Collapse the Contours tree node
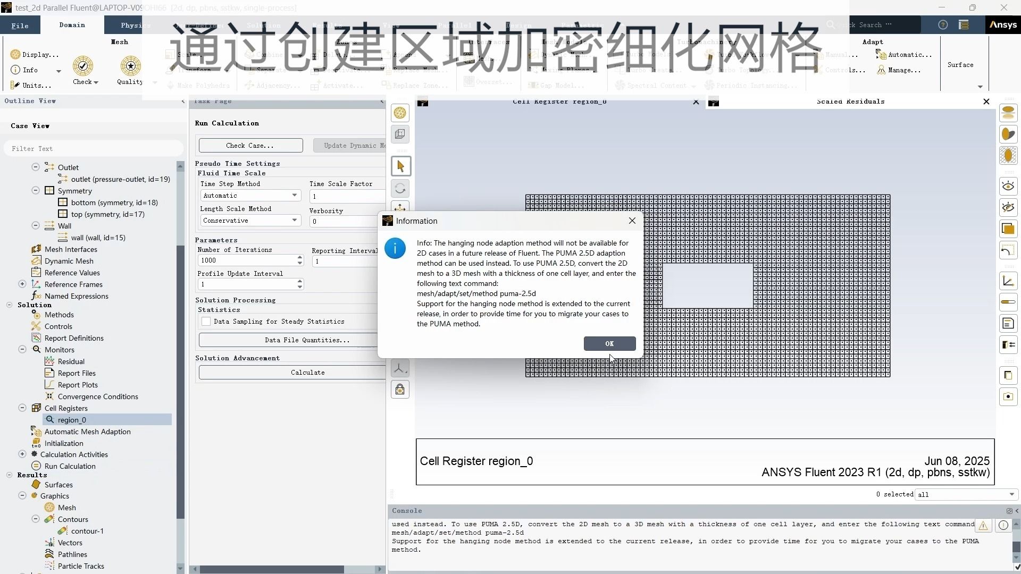Screen dimensions: 1021x574 click(36, 519)
